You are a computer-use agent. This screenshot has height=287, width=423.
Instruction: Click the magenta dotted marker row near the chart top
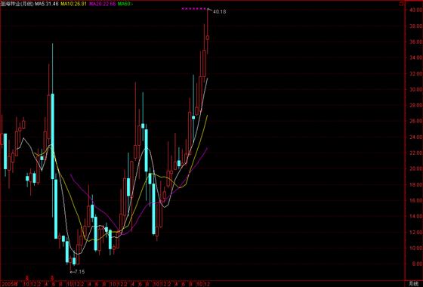click(193, 8)
